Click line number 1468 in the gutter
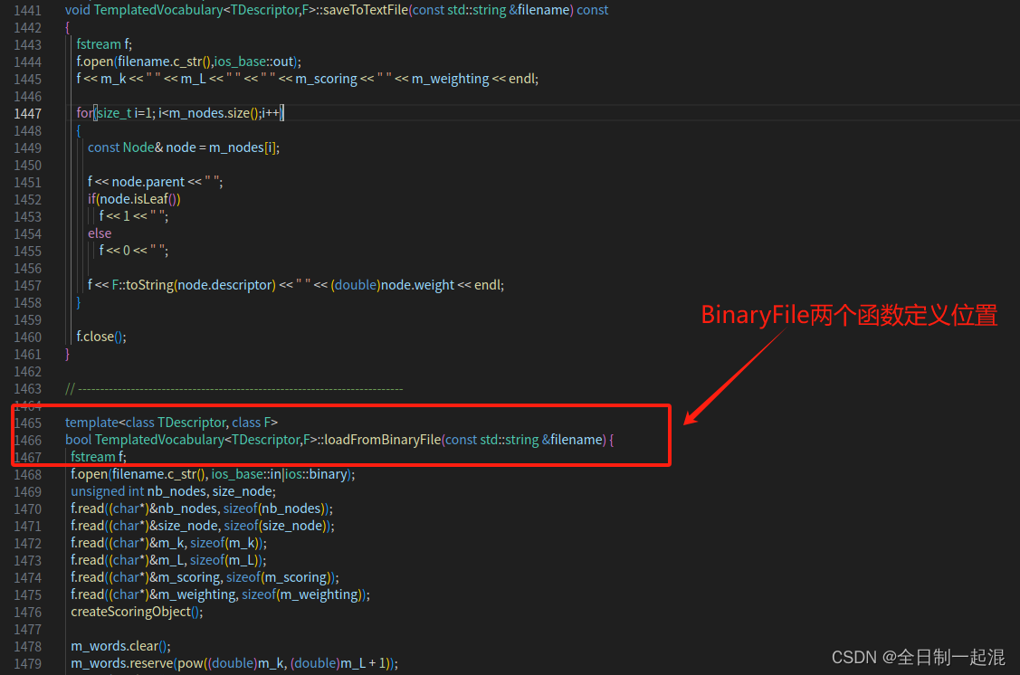 [27, 475]
